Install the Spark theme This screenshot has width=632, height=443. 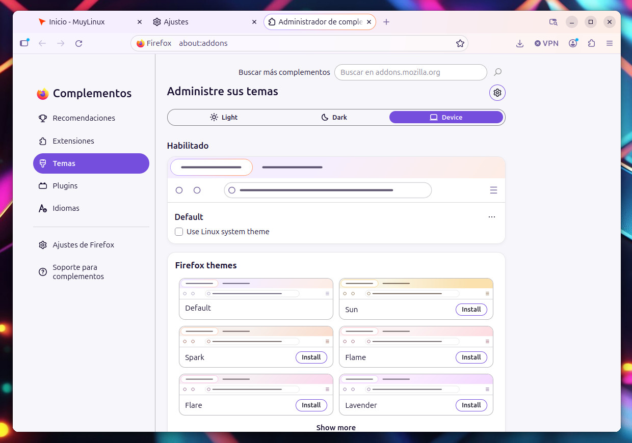tap(311, 357)
